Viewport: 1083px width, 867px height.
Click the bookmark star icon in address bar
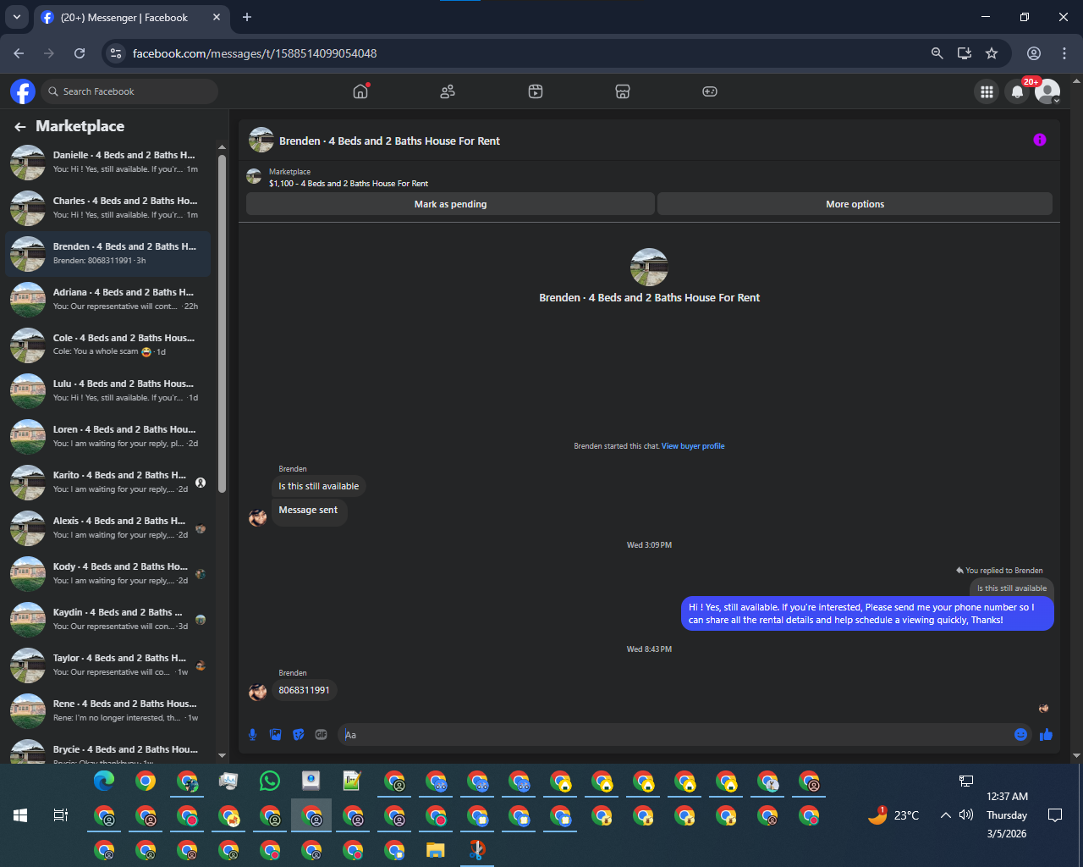(992, 53)
